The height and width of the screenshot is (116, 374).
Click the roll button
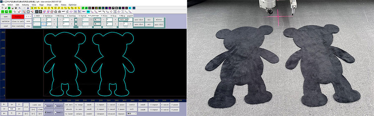click(132, 109)
